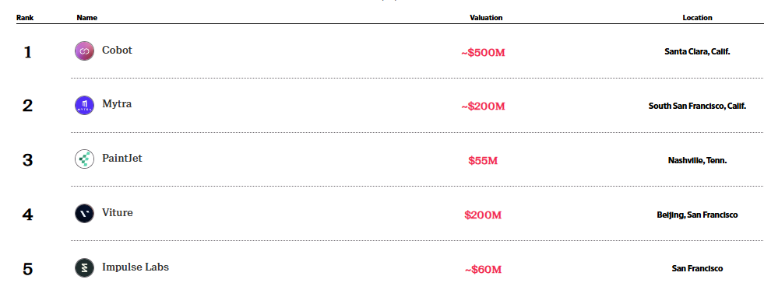
Task: Click the Impulse Labs logo icon
Action: (x=84, y=268)
